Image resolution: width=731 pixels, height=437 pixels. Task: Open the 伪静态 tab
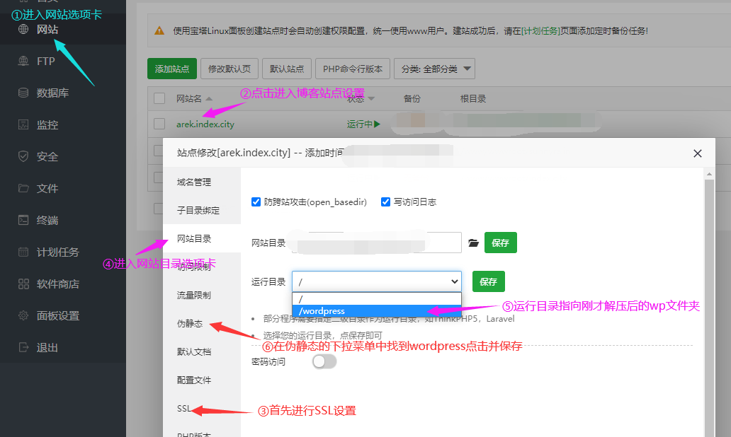pyautogui.click(x=190, y=323)
